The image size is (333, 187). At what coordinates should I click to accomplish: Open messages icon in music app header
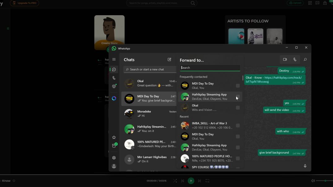(318, 3)
